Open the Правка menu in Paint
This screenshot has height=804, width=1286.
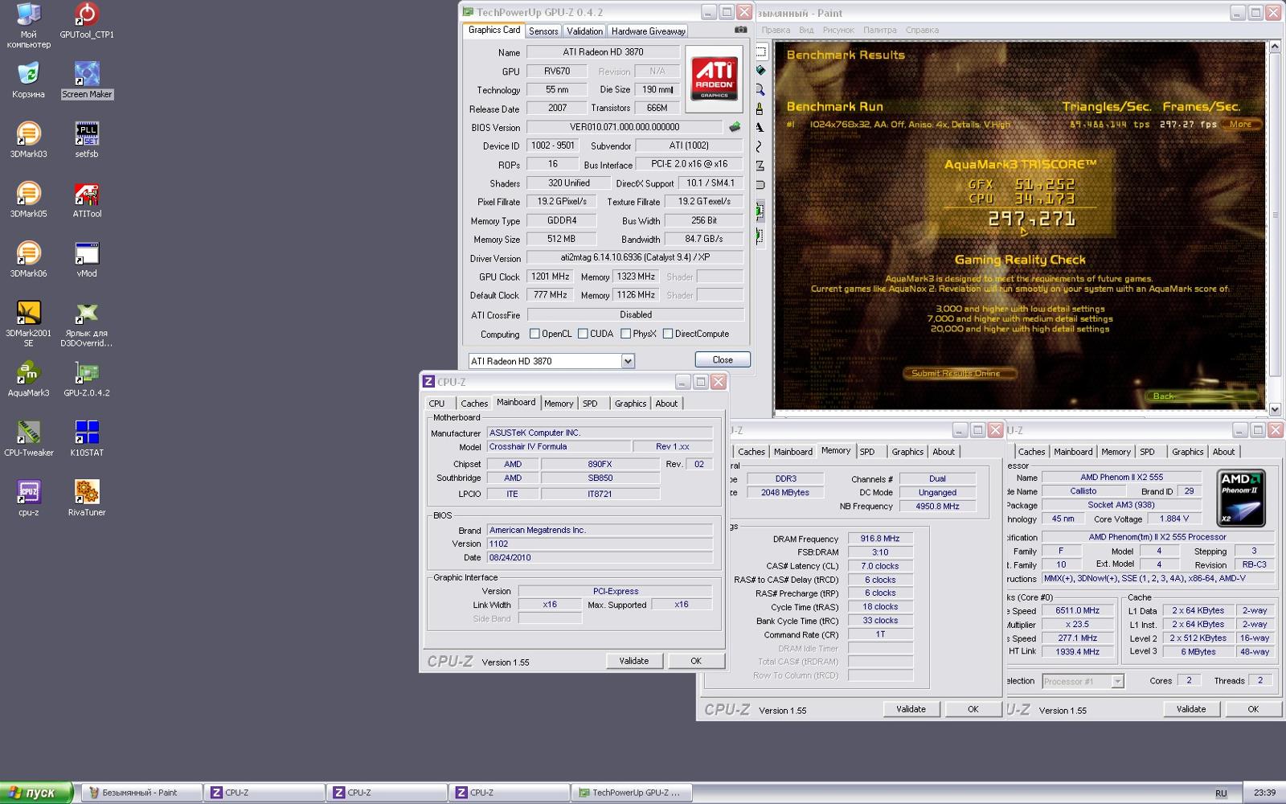click(776, 30)
